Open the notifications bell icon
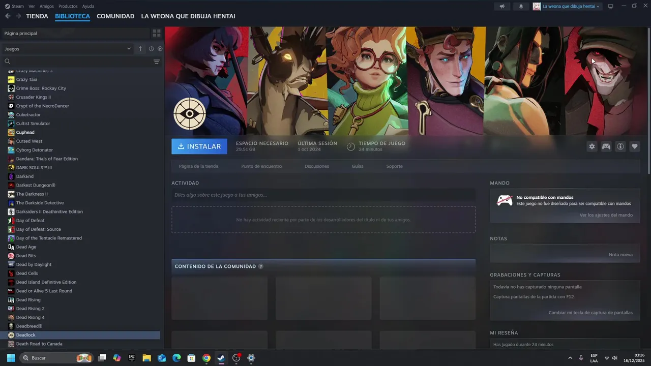 [521, 6]
